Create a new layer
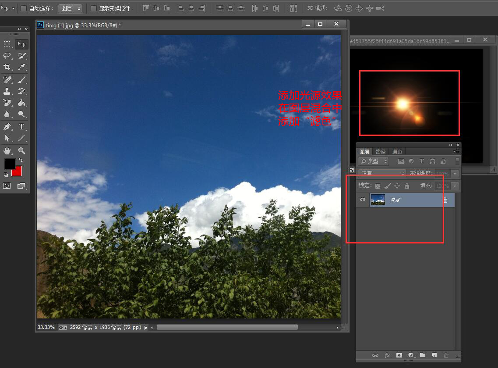Viewport: 498px width, 368px height. click(434, 355)
